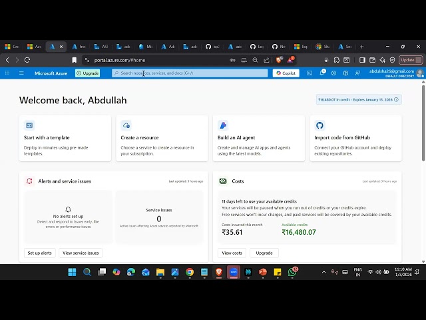Image resolution: width=426 pixels, height=320 pixels.
Task: Open the Create a resource card
Action: point(162,138)
